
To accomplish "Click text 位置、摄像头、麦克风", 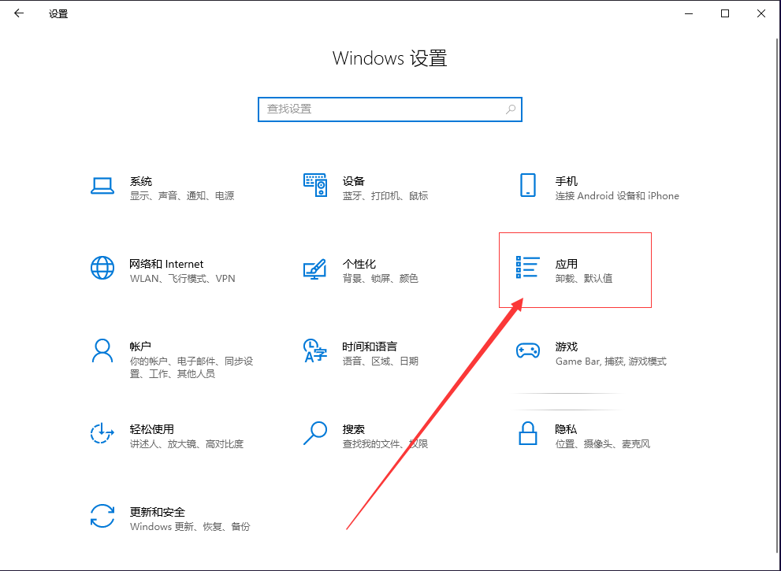I will click(603, 443).
